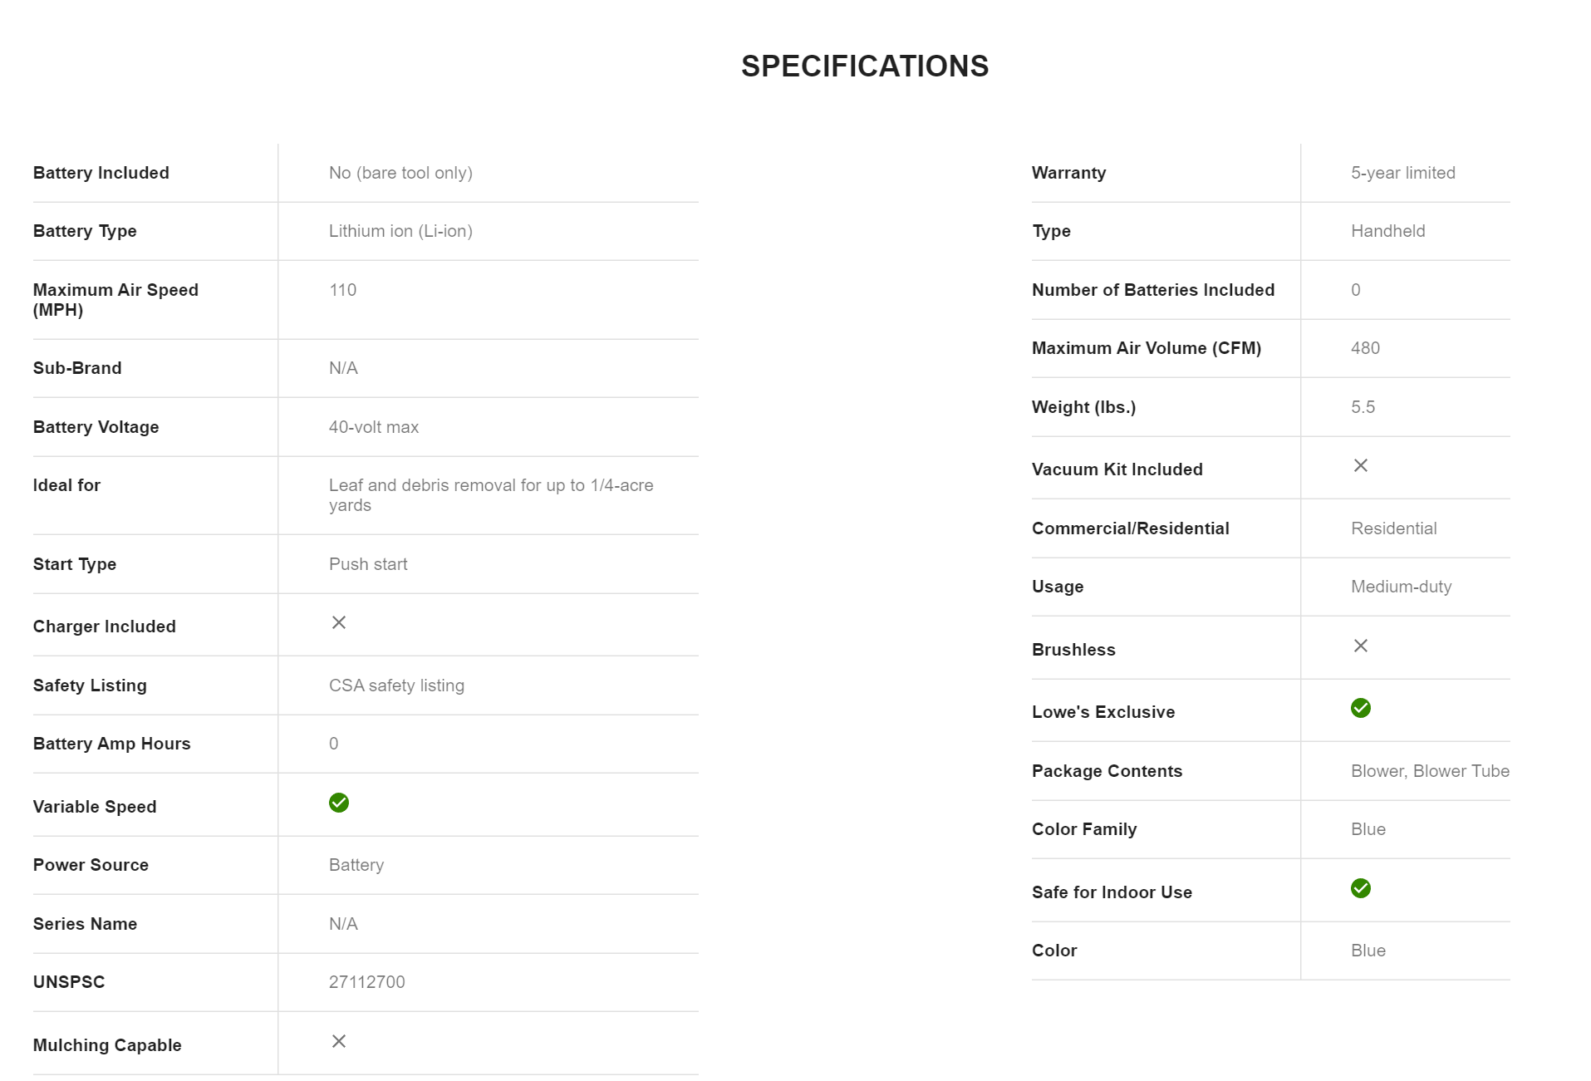The image size is (1591, 1081).
Task: Click the green checkmark for Variable Speed
Action: [x=339, y=803]
